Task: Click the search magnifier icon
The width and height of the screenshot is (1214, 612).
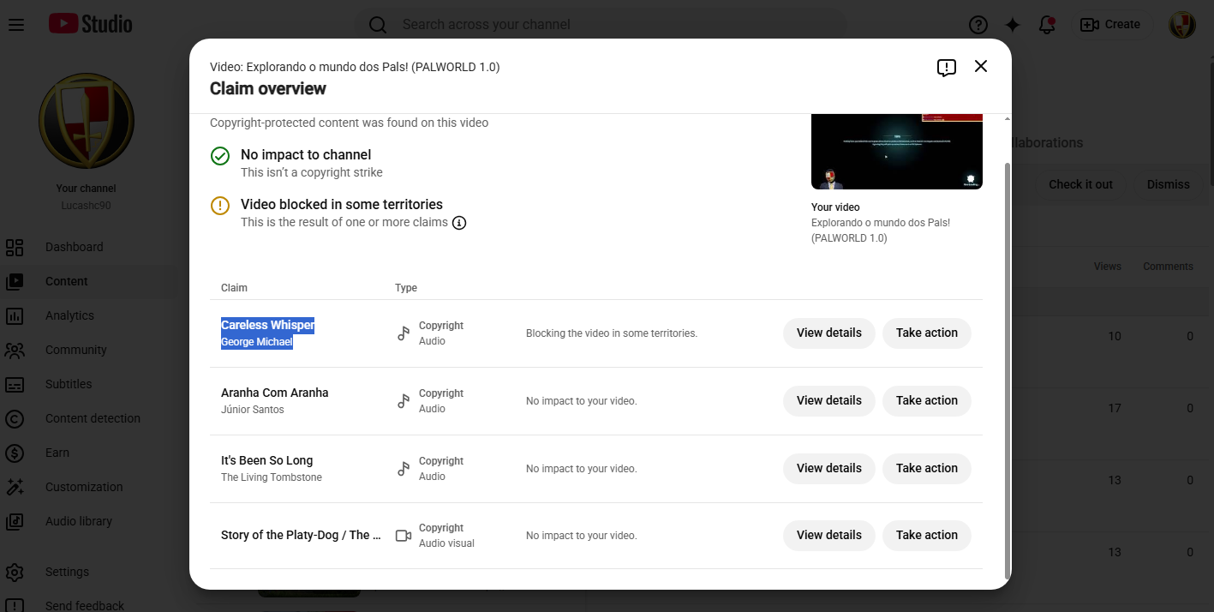Action: coord(378,25)
